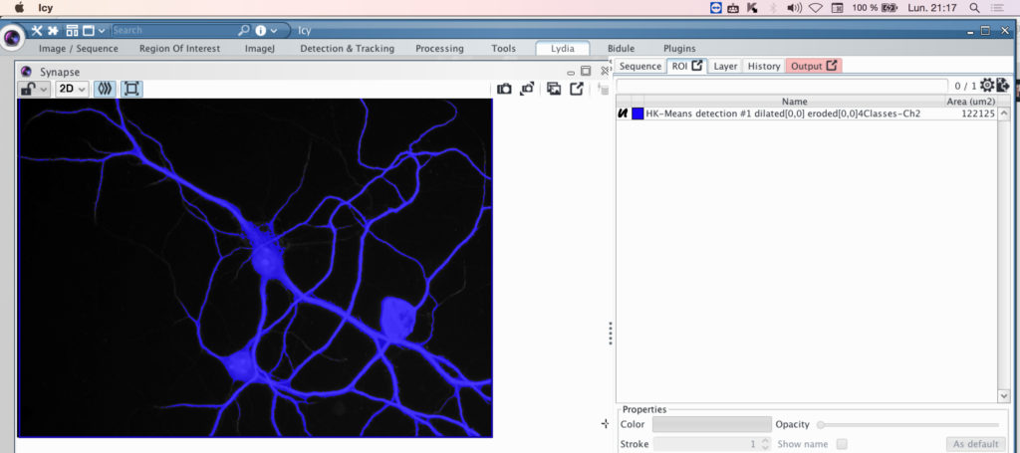Image resolution: width=1020 pixels, height=453 pixels.
Task: Open the Detection & Tracking tab
Action: click(x=347, y=48)
